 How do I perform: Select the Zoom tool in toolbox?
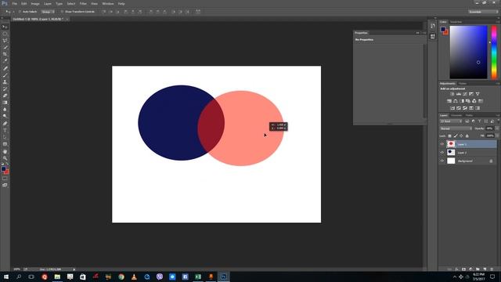click(x=5, y=158)
